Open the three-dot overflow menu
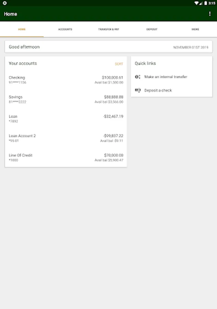This screenshot has height=309, width=217. point(210,14)
